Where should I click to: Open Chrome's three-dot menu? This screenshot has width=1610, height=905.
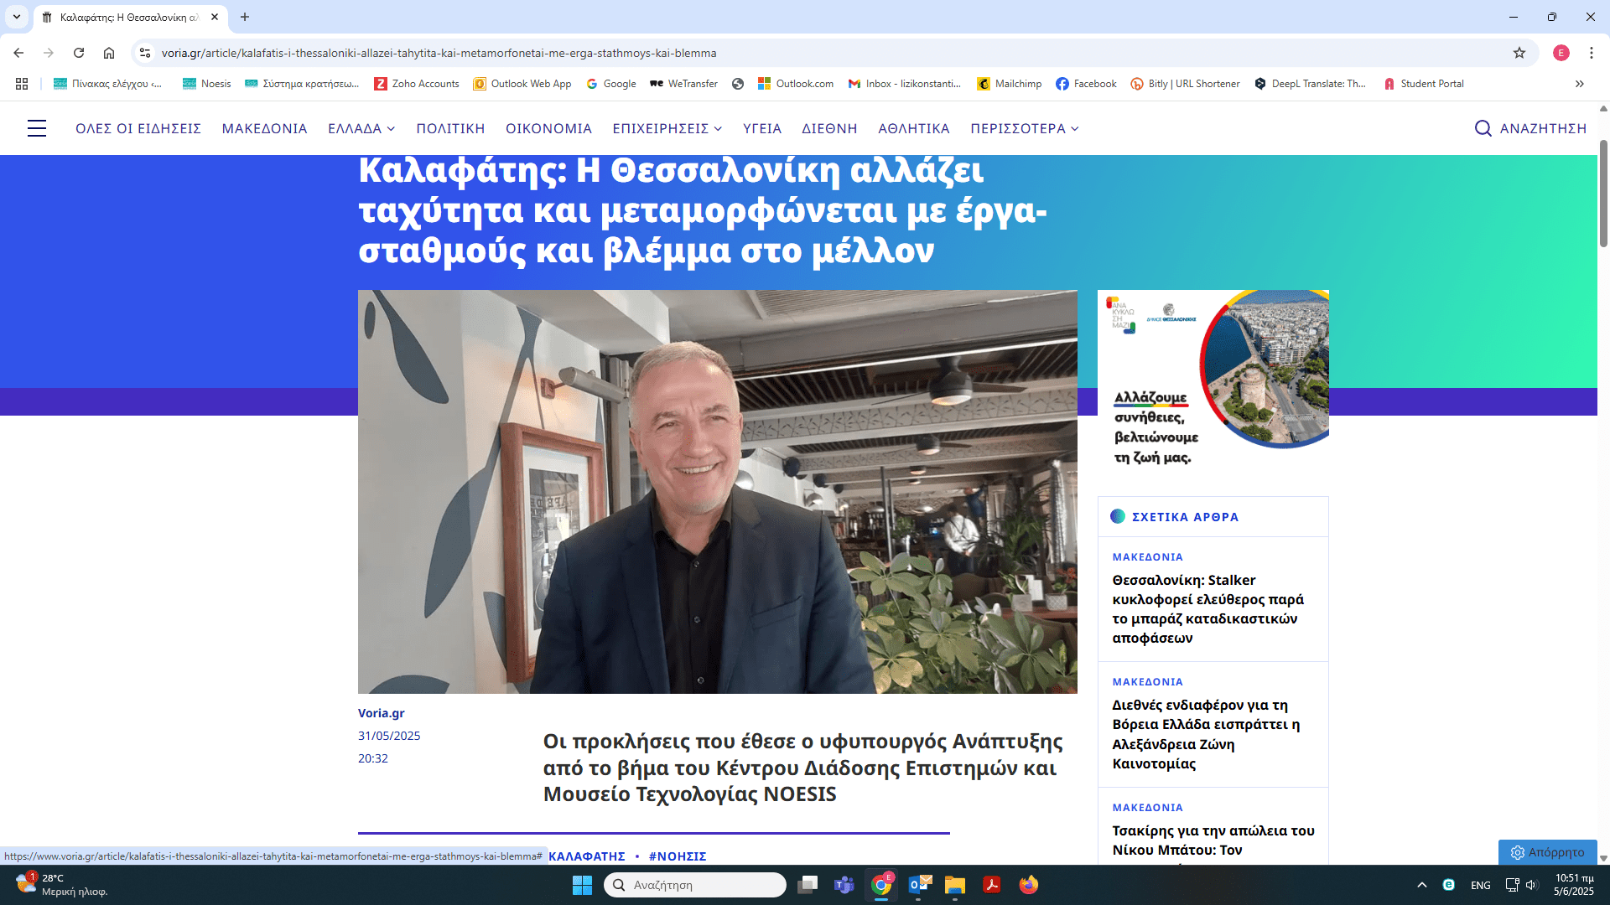pos(1591,53)
